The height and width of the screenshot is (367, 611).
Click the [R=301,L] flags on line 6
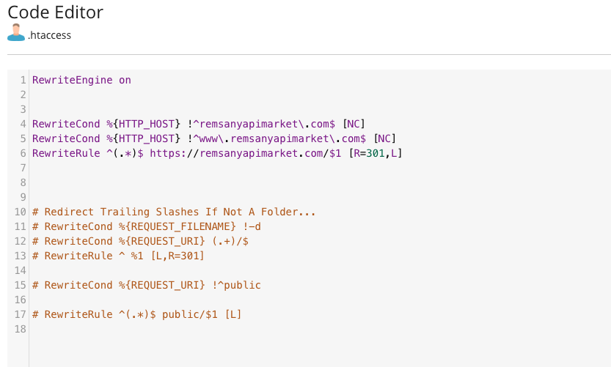click(376, 153)
